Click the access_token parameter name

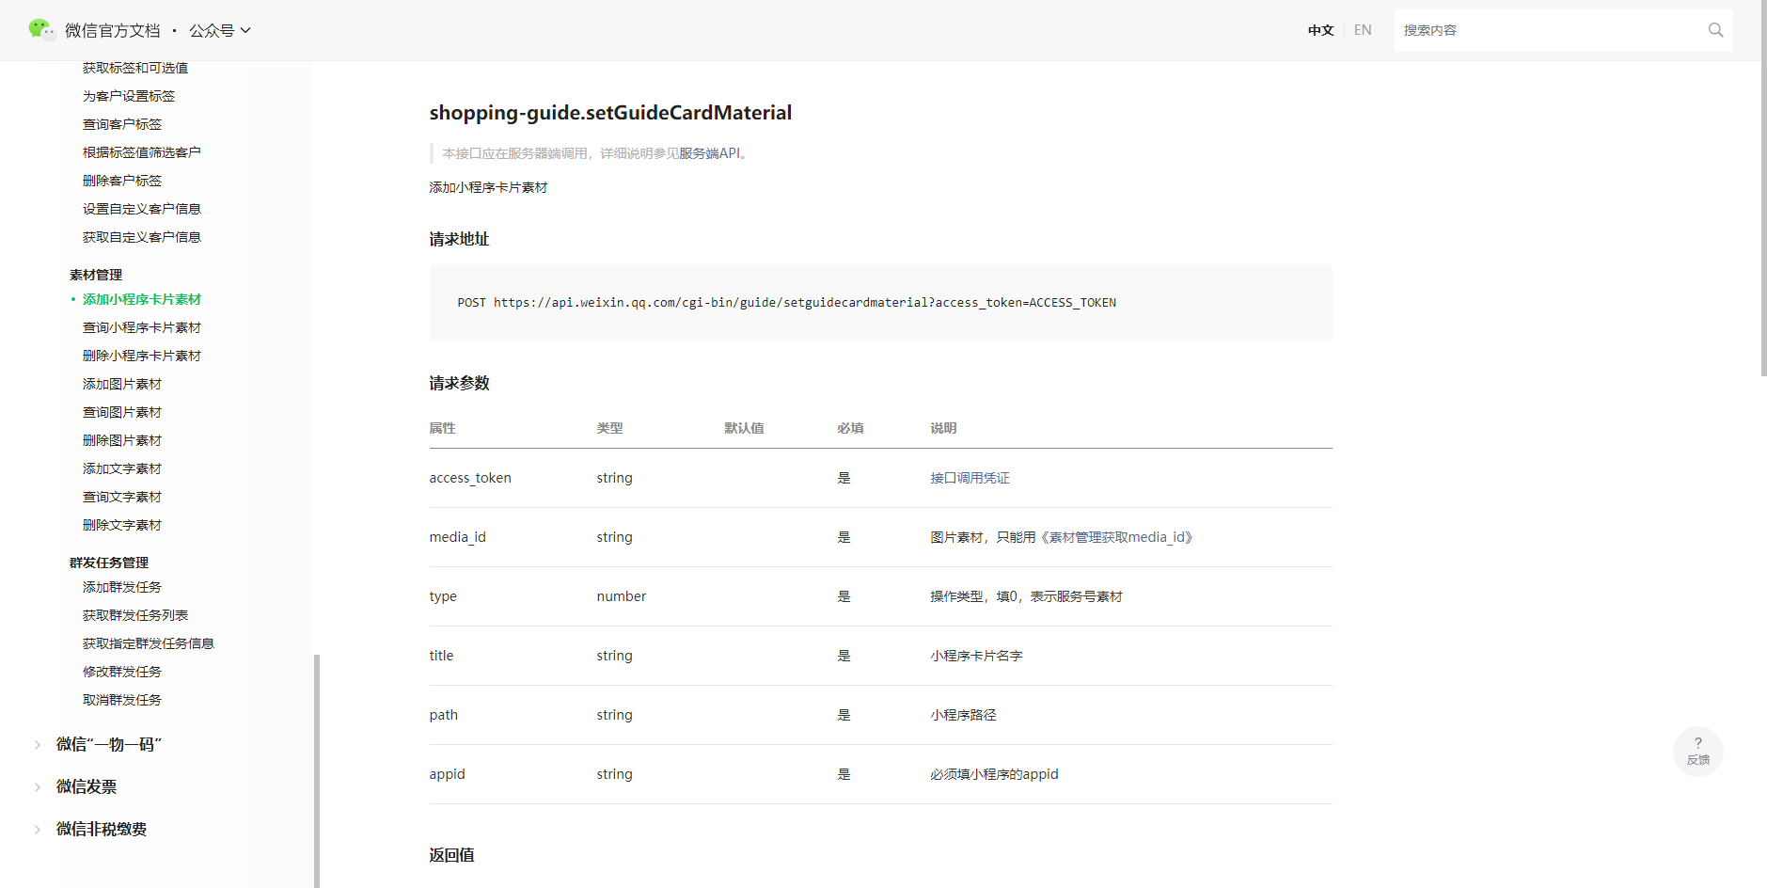pos(470,478)
